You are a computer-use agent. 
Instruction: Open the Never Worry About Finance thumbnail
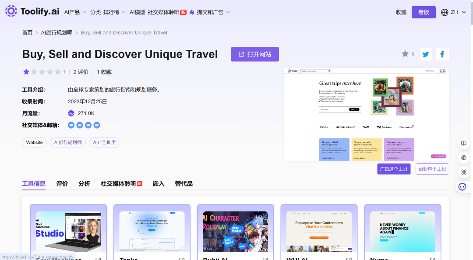pyautogui.click(x=402, y=232)
